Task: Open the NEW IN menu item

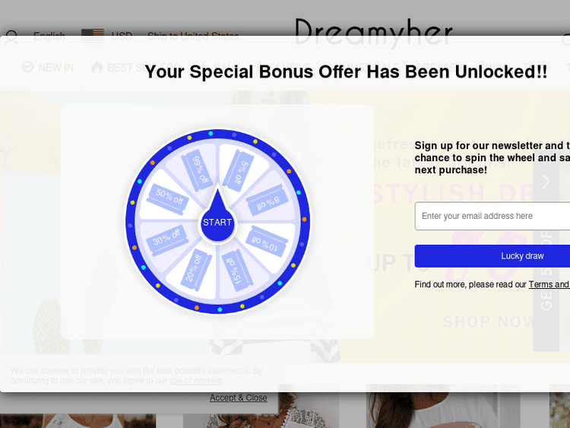Action: click(x=48, y=67)
